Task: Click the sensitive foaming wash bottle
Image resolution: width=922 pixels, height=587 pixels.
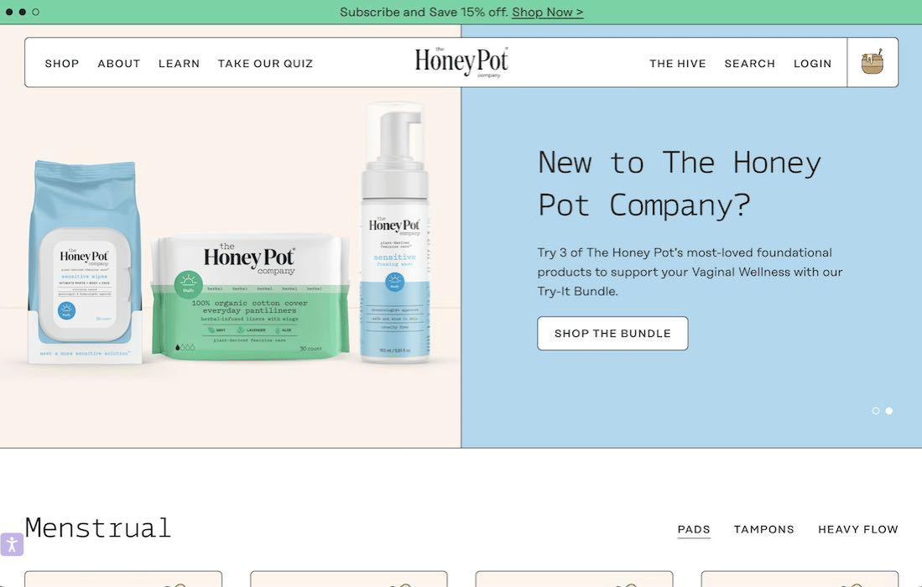Action: tap(394, 232)
